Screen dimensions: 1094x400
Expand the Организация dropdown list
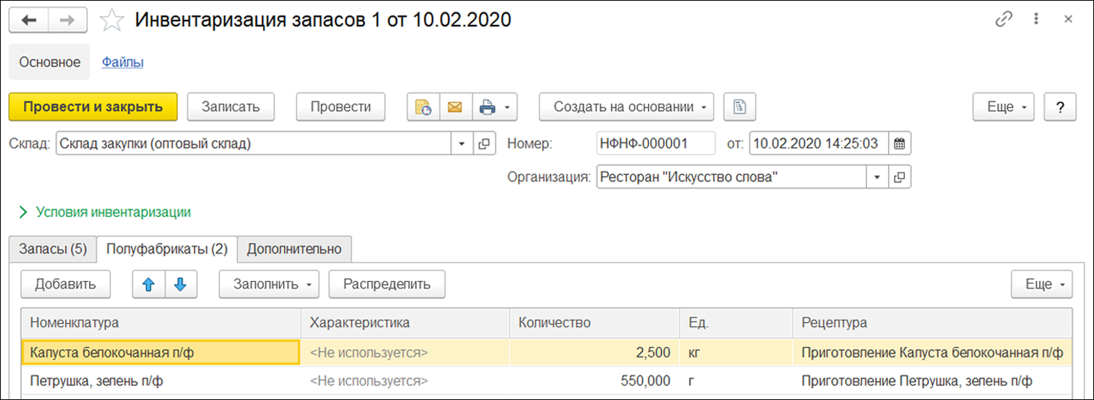pos(877,177)
